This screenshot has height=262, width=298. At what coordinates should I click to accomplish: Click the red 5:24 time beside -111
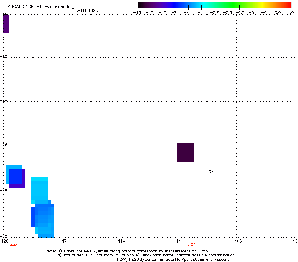(x=191, y=245)
